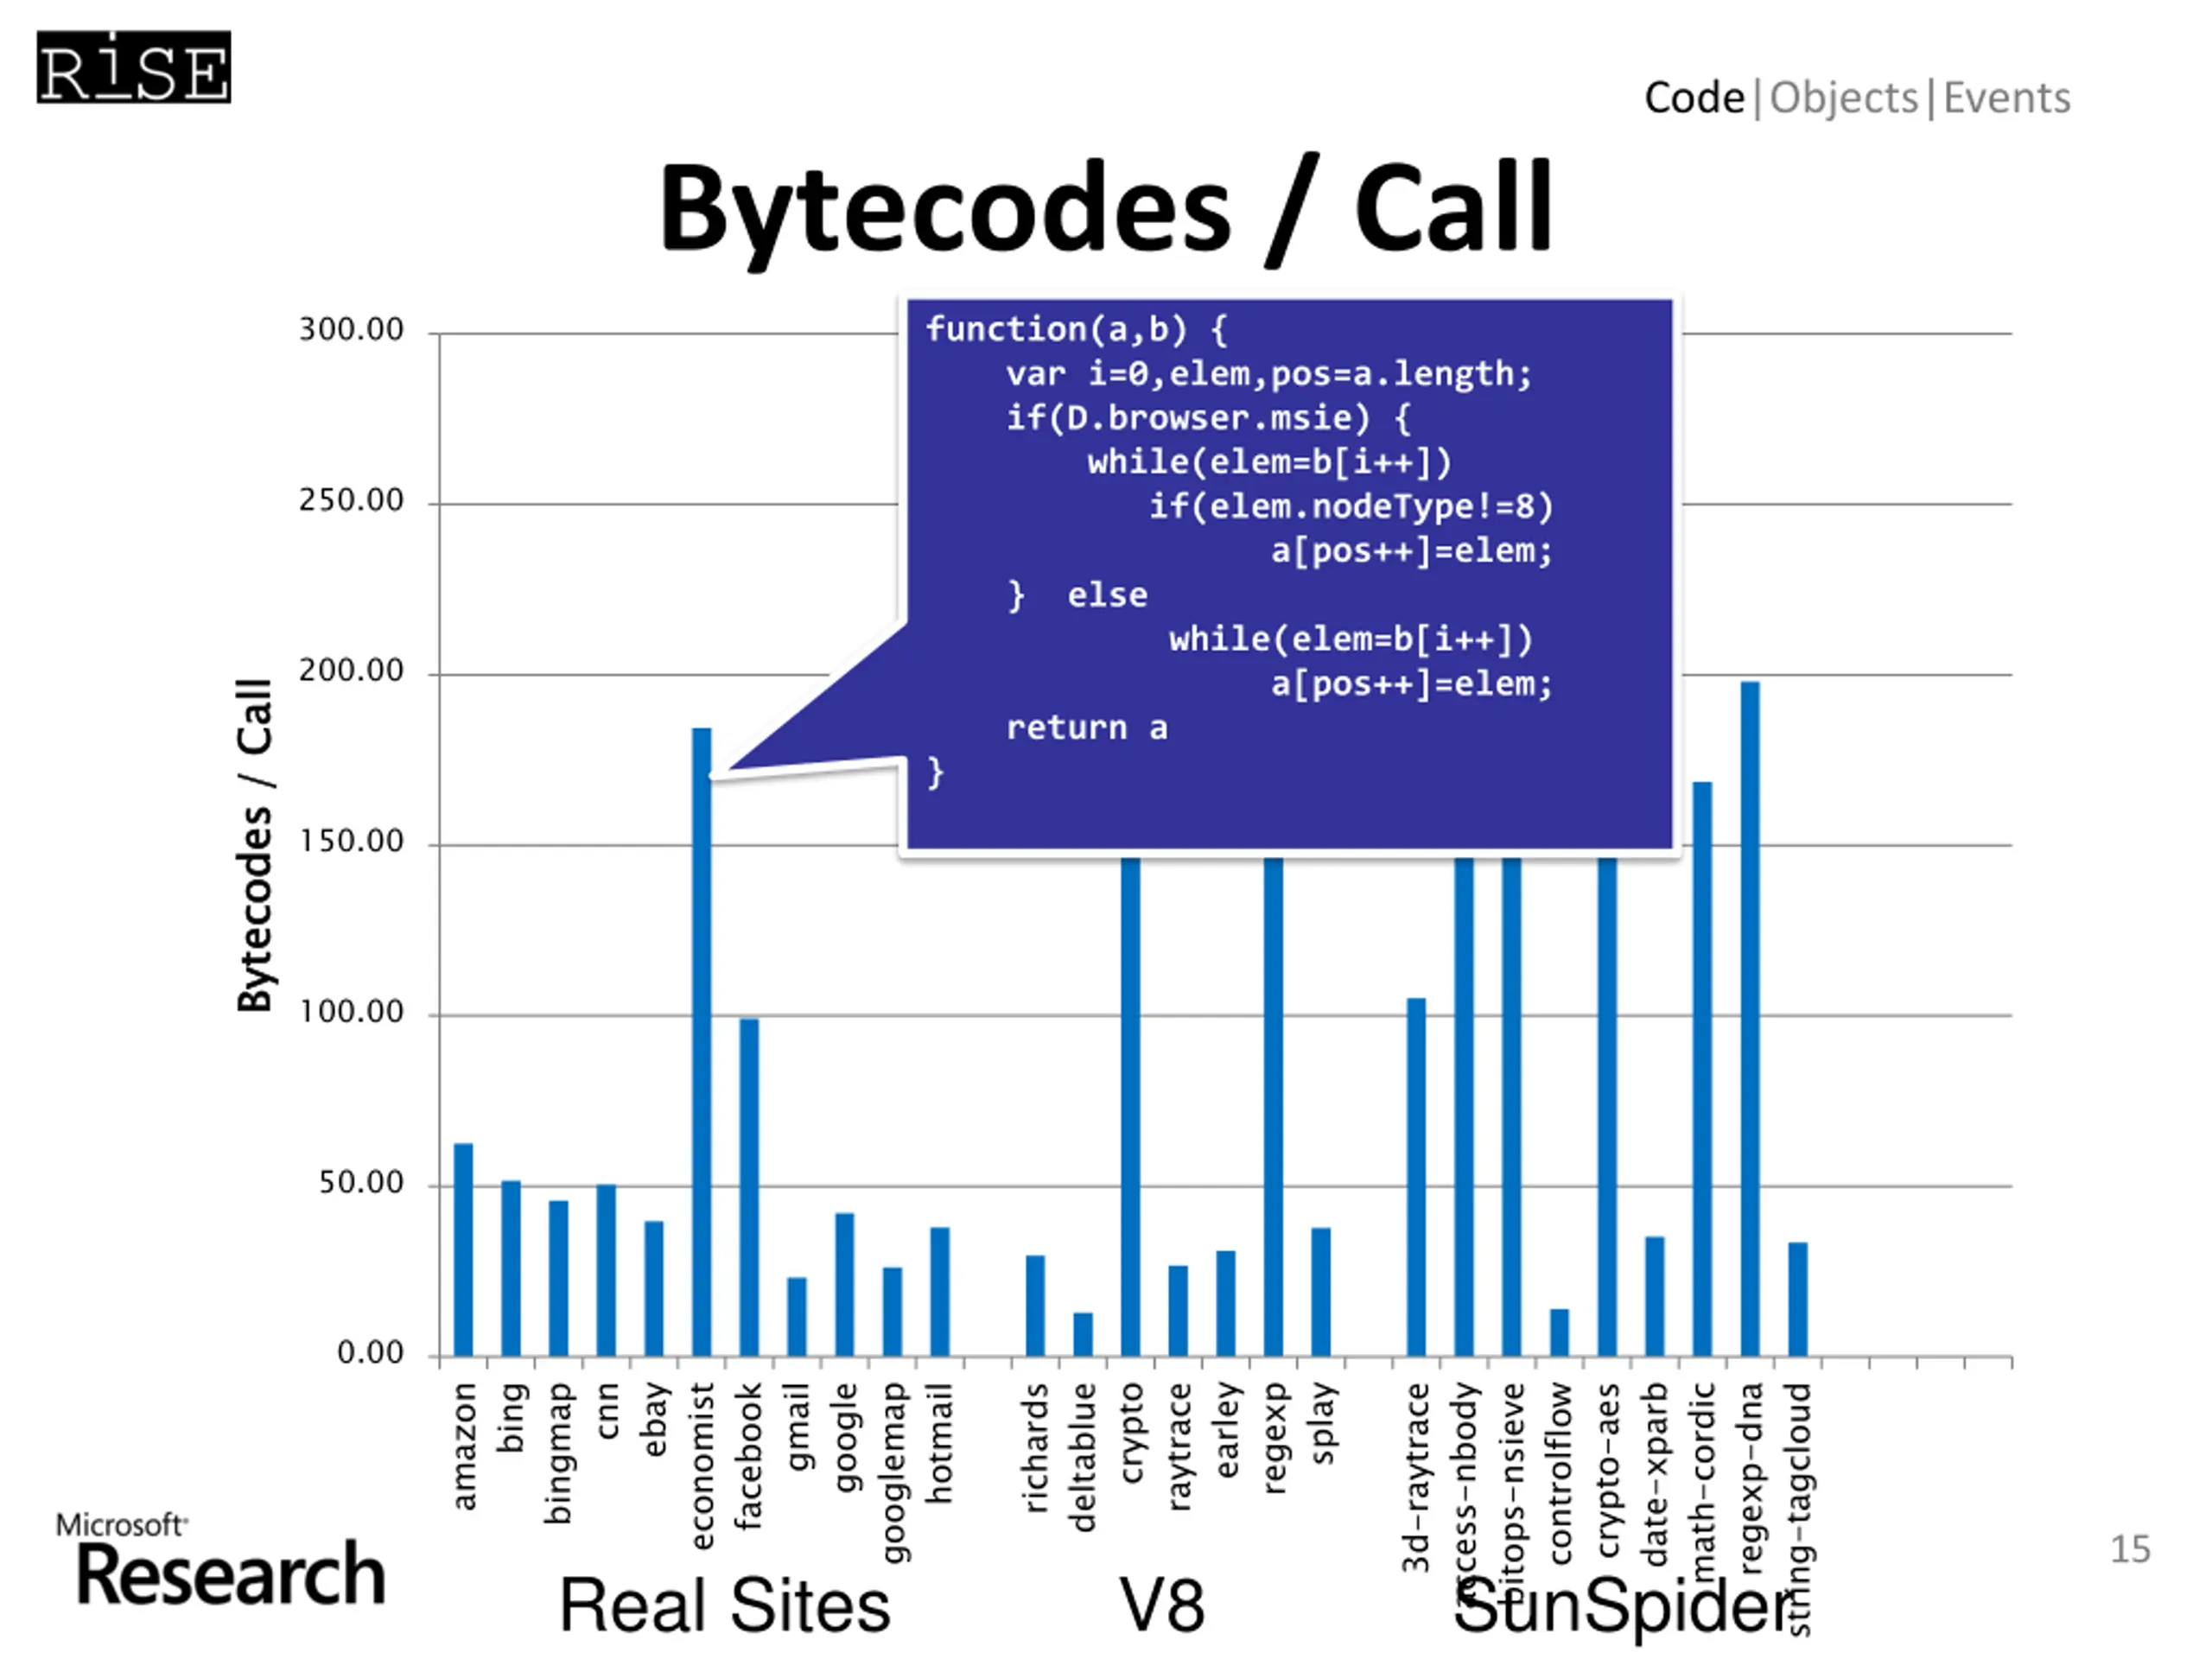Click the math-cordic bar
Screen dimensions: 2212x1659
point(1702,1070)
